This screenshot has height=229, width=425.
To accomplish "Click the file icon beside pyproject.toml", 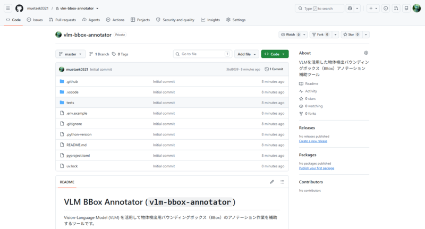I will click(x=62, y=155).
